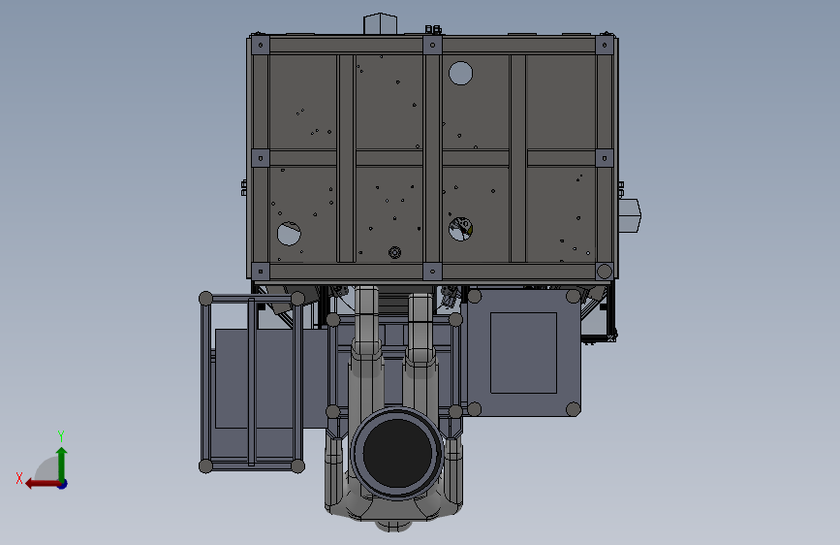The width and height of the screenshot is (840, 545).
Task: Select the top-center bracket of the frame
Action: [432, 45]
